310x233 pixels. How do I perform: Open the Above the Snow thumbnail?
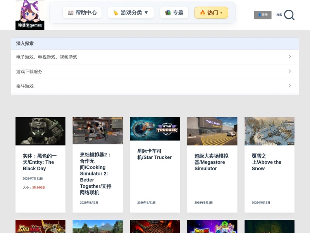click(269, 131)
